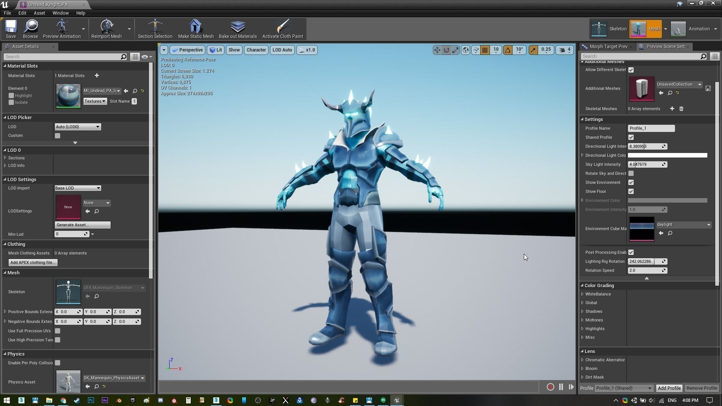Add a new material slot
Viewport: 722px width, 406px height.
click(97, 76)
